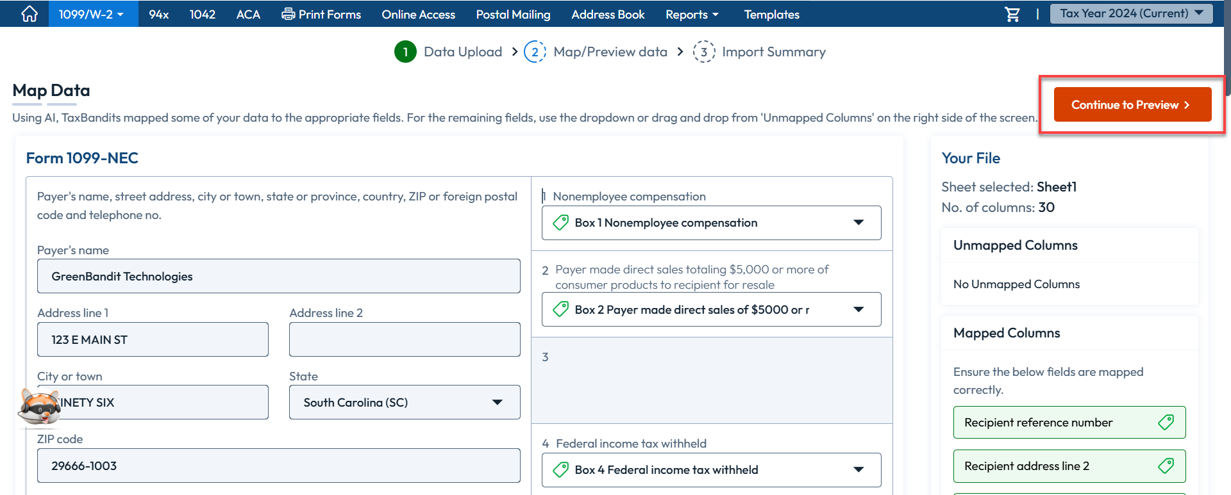Viewport: 1231px width, 495px height.
Task: Click the Address line 1 field
Action: pos(153,339)
